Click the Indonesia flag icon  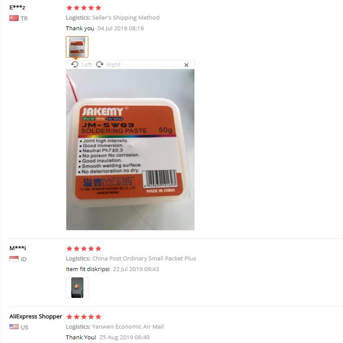[14, 259]
